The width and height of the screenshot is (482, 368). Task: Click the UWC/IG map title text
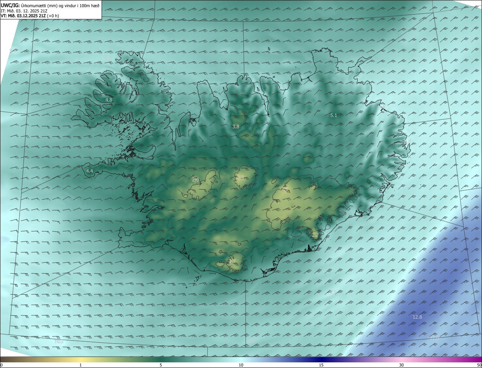click(50, 6)
